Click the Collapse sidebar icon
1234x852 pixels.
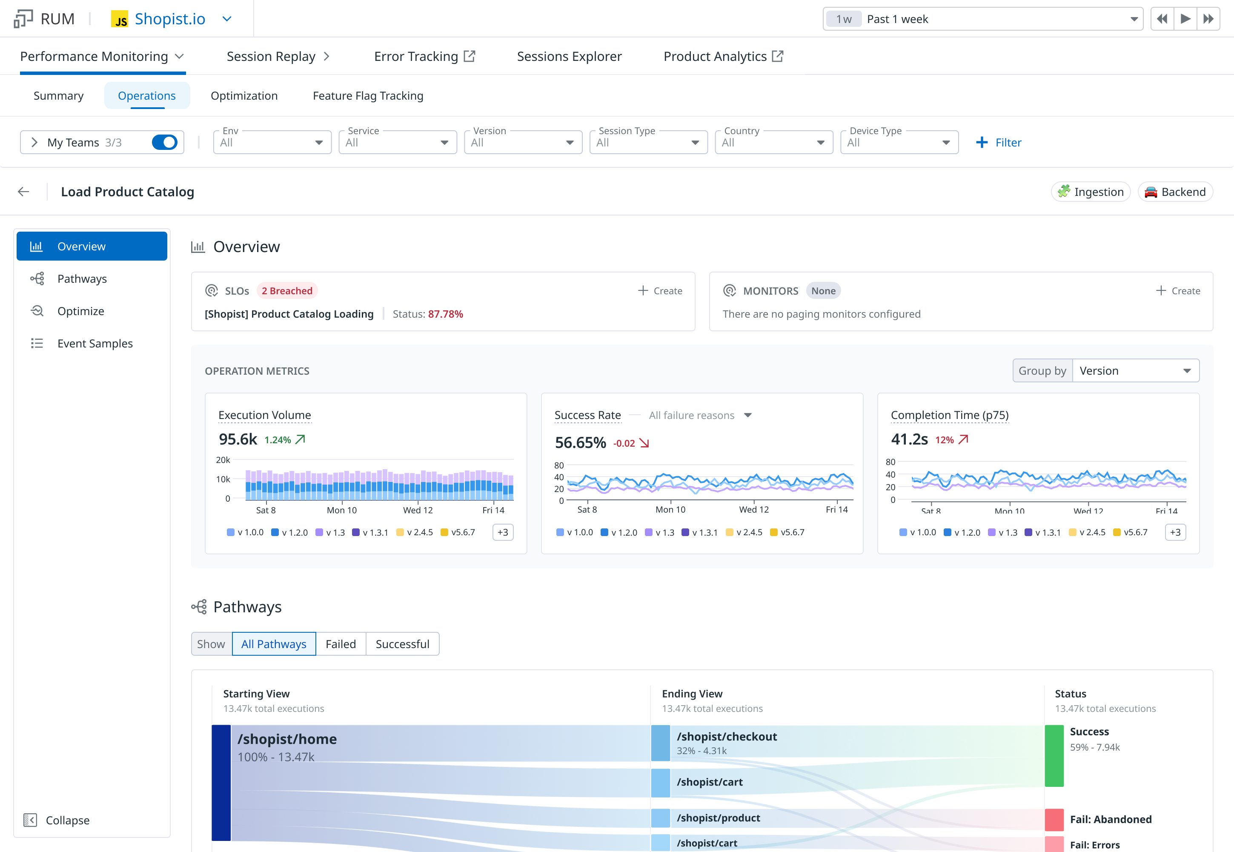(x=30, y=820)
